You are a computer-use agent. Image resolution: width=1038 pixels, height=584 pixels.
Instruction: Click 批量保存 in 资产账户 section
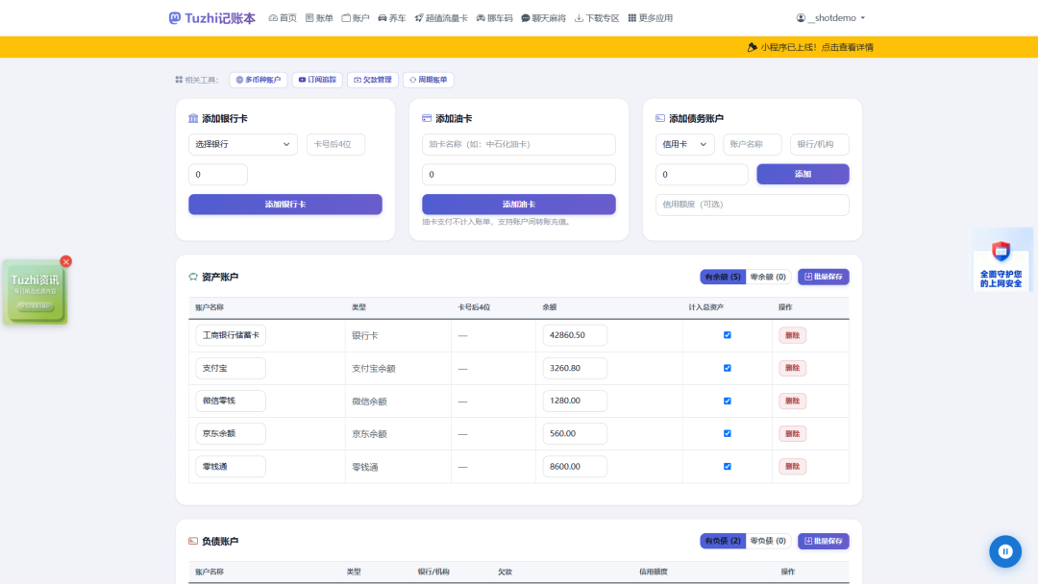tap(824, 277)
